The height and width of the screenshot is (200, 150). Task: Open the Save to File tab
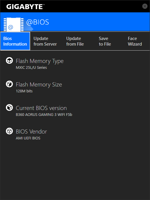coord(105,41)
